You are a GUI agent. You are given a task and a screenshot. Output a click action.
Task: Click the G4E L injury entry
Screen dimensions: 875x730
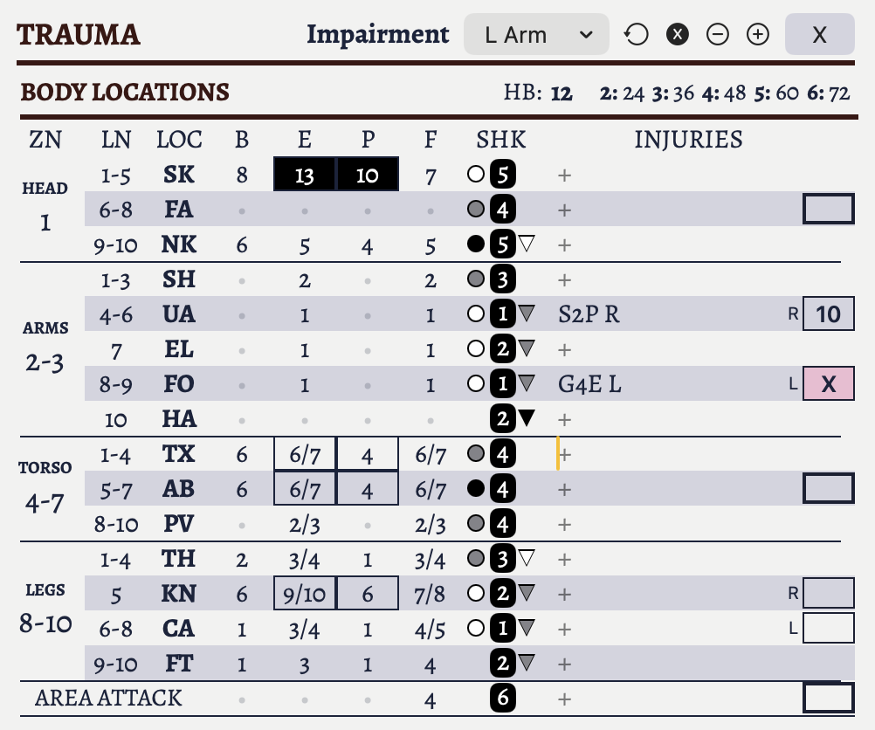coord(589,384)
